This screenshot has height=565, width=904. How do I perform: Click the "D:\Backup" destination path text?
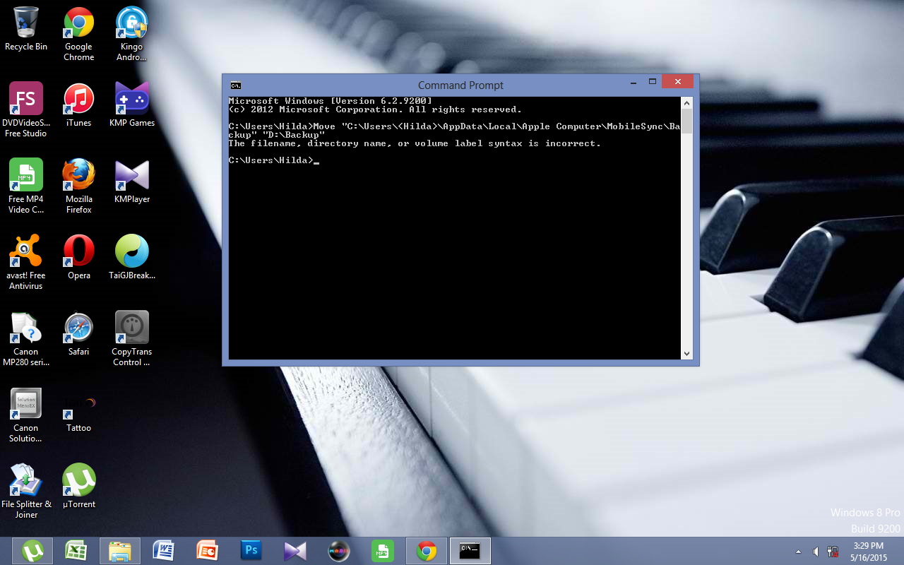tap(293, 135)
